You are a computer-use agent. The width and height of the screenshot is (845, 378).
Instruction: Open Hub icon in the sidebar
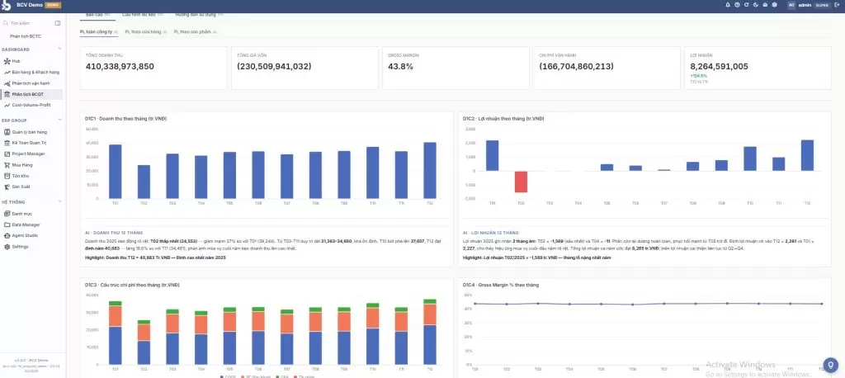click(7, 61)
